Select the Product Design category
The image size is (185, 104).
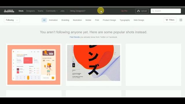point(109,20)
